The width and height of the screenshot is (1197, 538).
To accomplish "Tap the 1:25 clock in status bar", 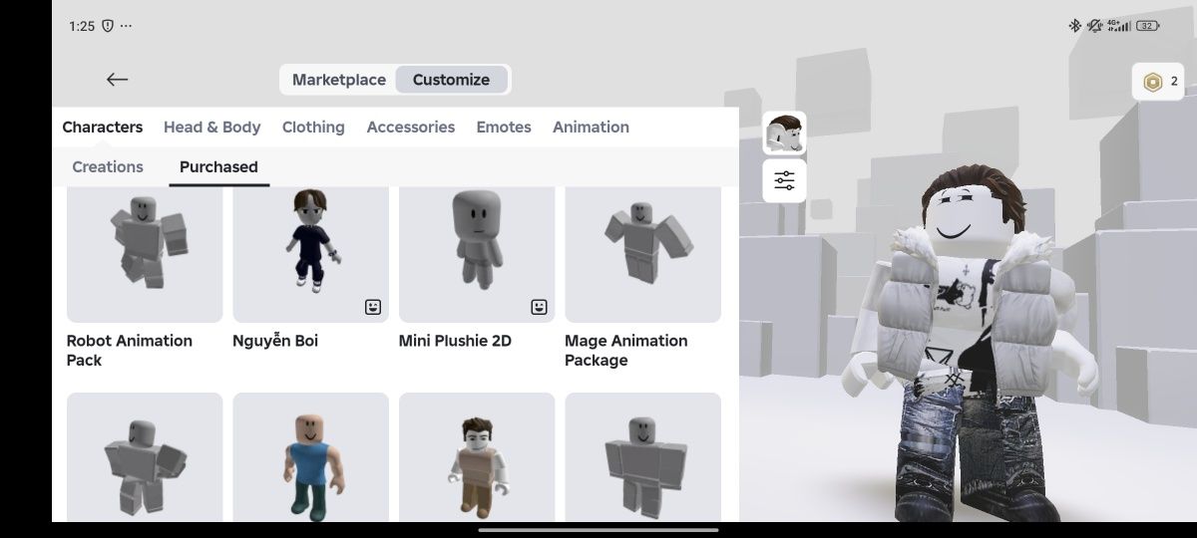I will click(82, 26).
